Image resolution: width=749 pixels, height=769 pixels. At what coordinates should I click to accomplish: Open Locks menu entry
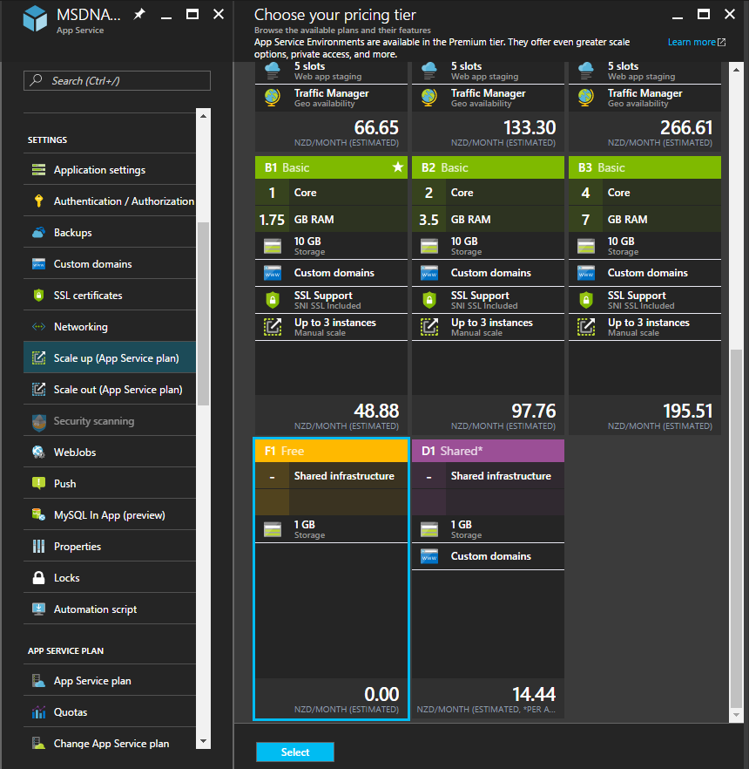click(x=110, y=578)
